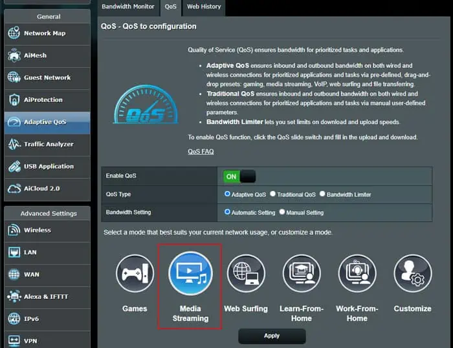Open the Network Map menu label
Screen dimensions: 453x348
tap(45, 33)
